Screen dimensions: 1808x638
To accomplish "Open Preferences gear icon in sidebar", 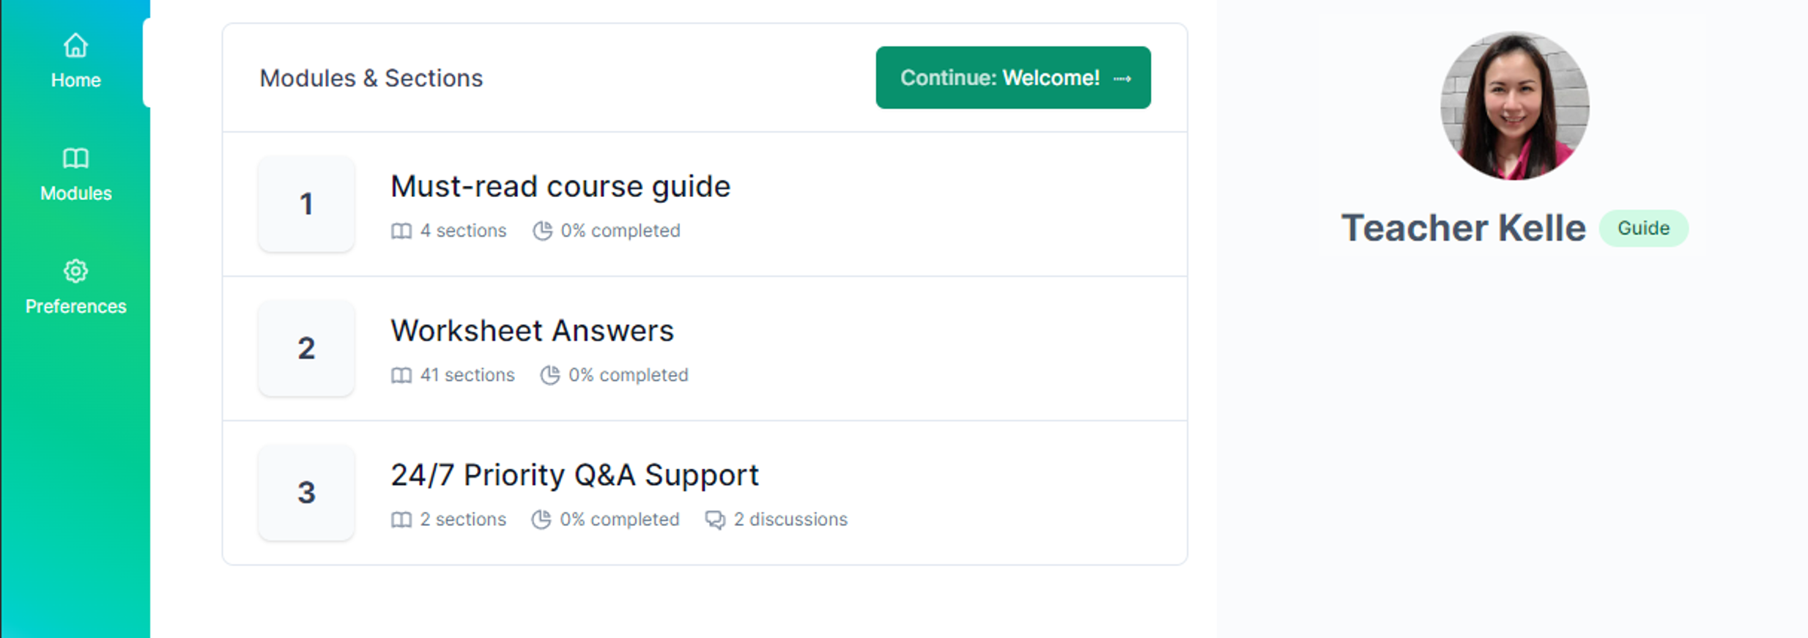I will [x=75, y=271].
